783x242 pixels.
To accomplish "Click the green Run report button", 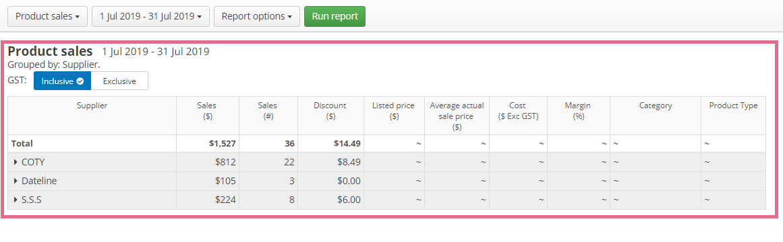I will pyautogui.click(x=335, y=16).
